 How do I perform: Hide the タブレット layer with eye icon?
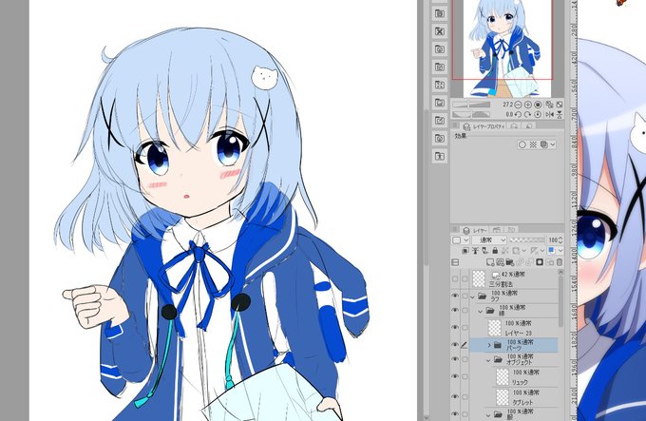455,396
